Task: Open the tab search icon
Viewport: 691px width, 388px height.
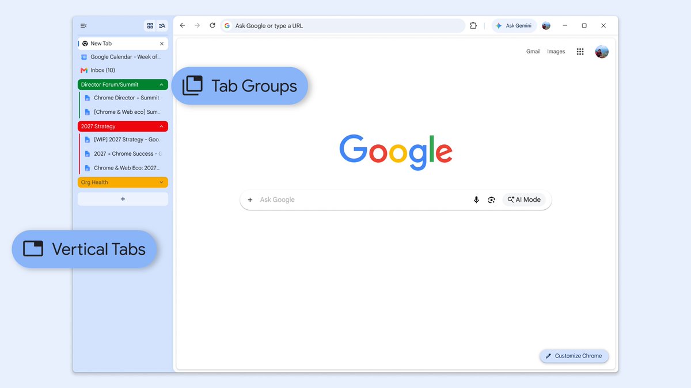Action: click(162, 26)
